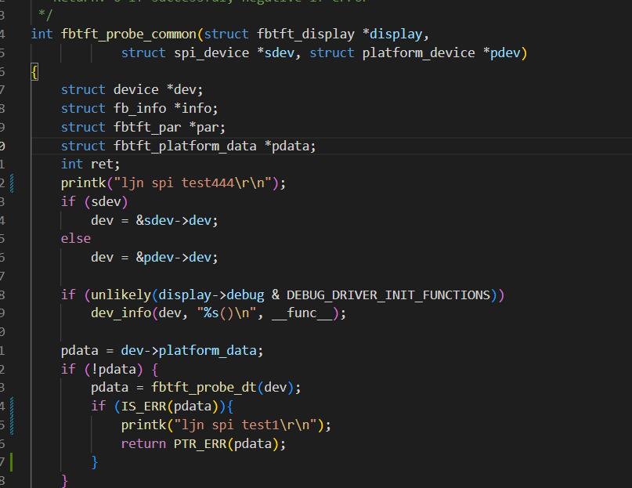Click the PTR_ERR macro in return statement

[x=196, y=443]
